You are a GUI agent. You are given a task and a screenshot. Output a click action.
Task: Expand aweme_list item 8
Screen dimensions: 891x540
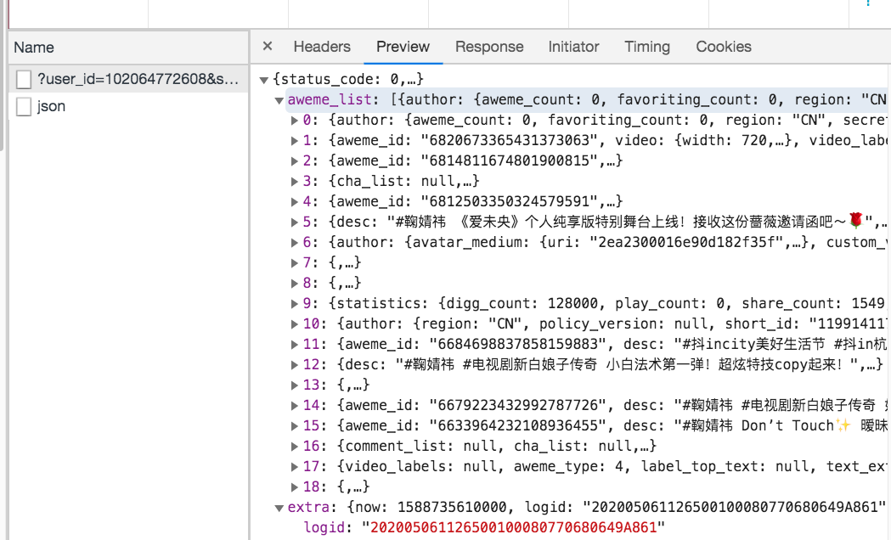tap(295, 284)
